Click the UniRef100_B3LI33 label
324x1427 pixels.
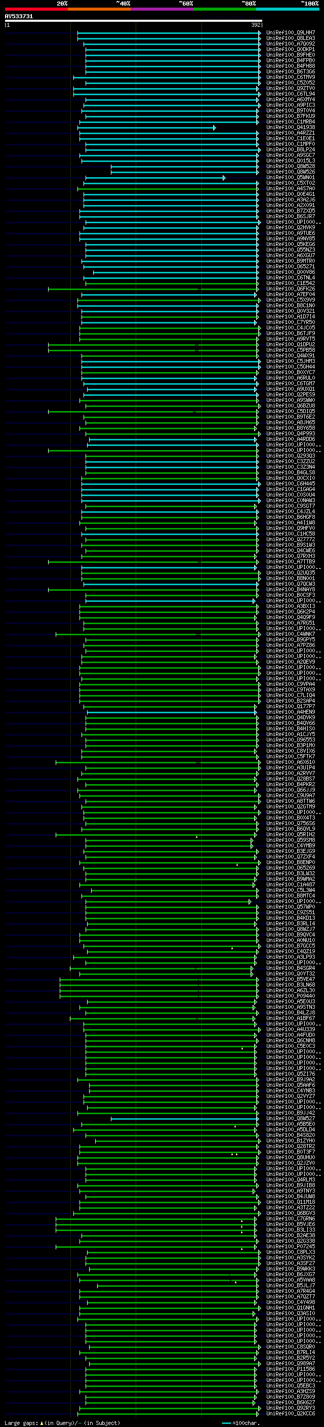tap(291, 1230)
